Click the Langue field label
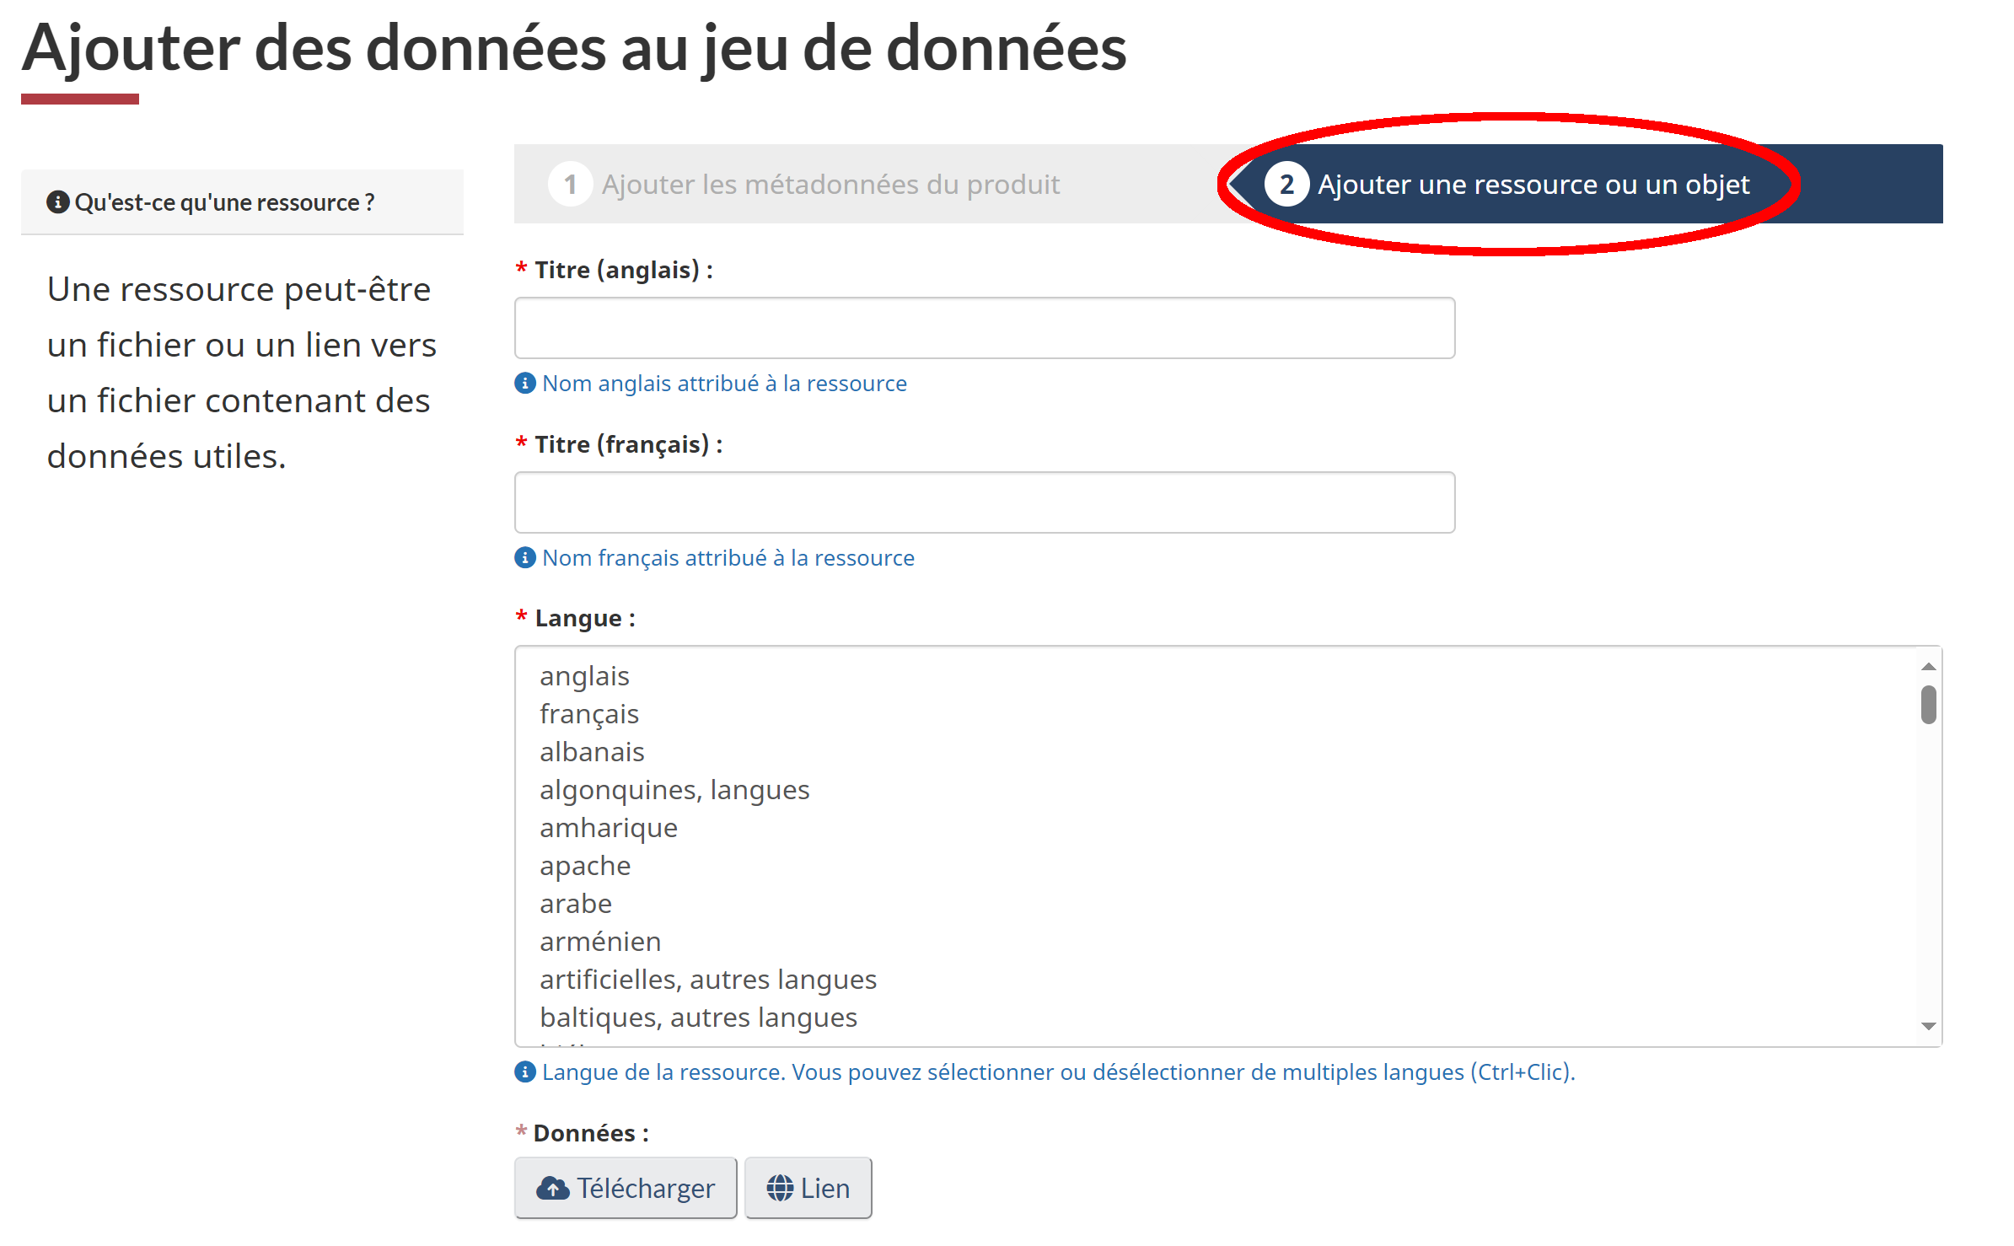Image resolution: width=2014 pixels, height=1246 pixels. click(x=585, y=618)
